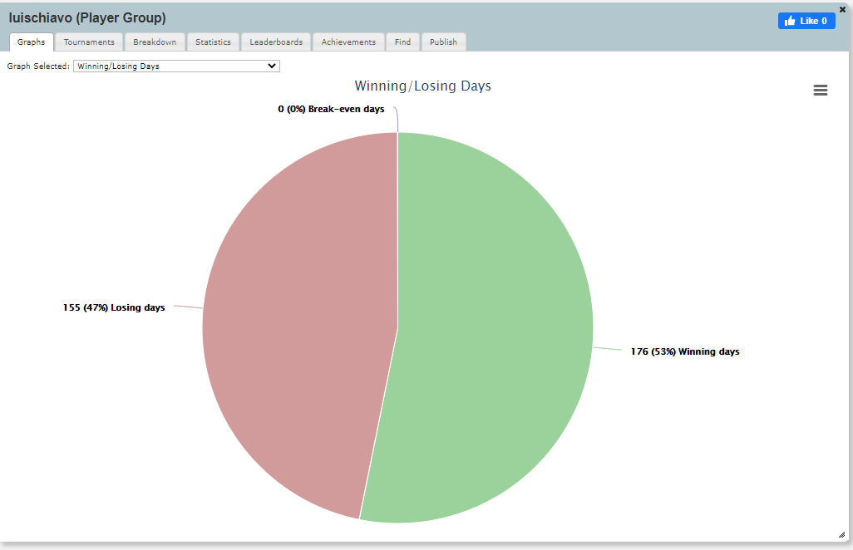The height and width of the screenshot is (550, 853).
Task: Click the red Losing days pie slice
Action: 299,326
